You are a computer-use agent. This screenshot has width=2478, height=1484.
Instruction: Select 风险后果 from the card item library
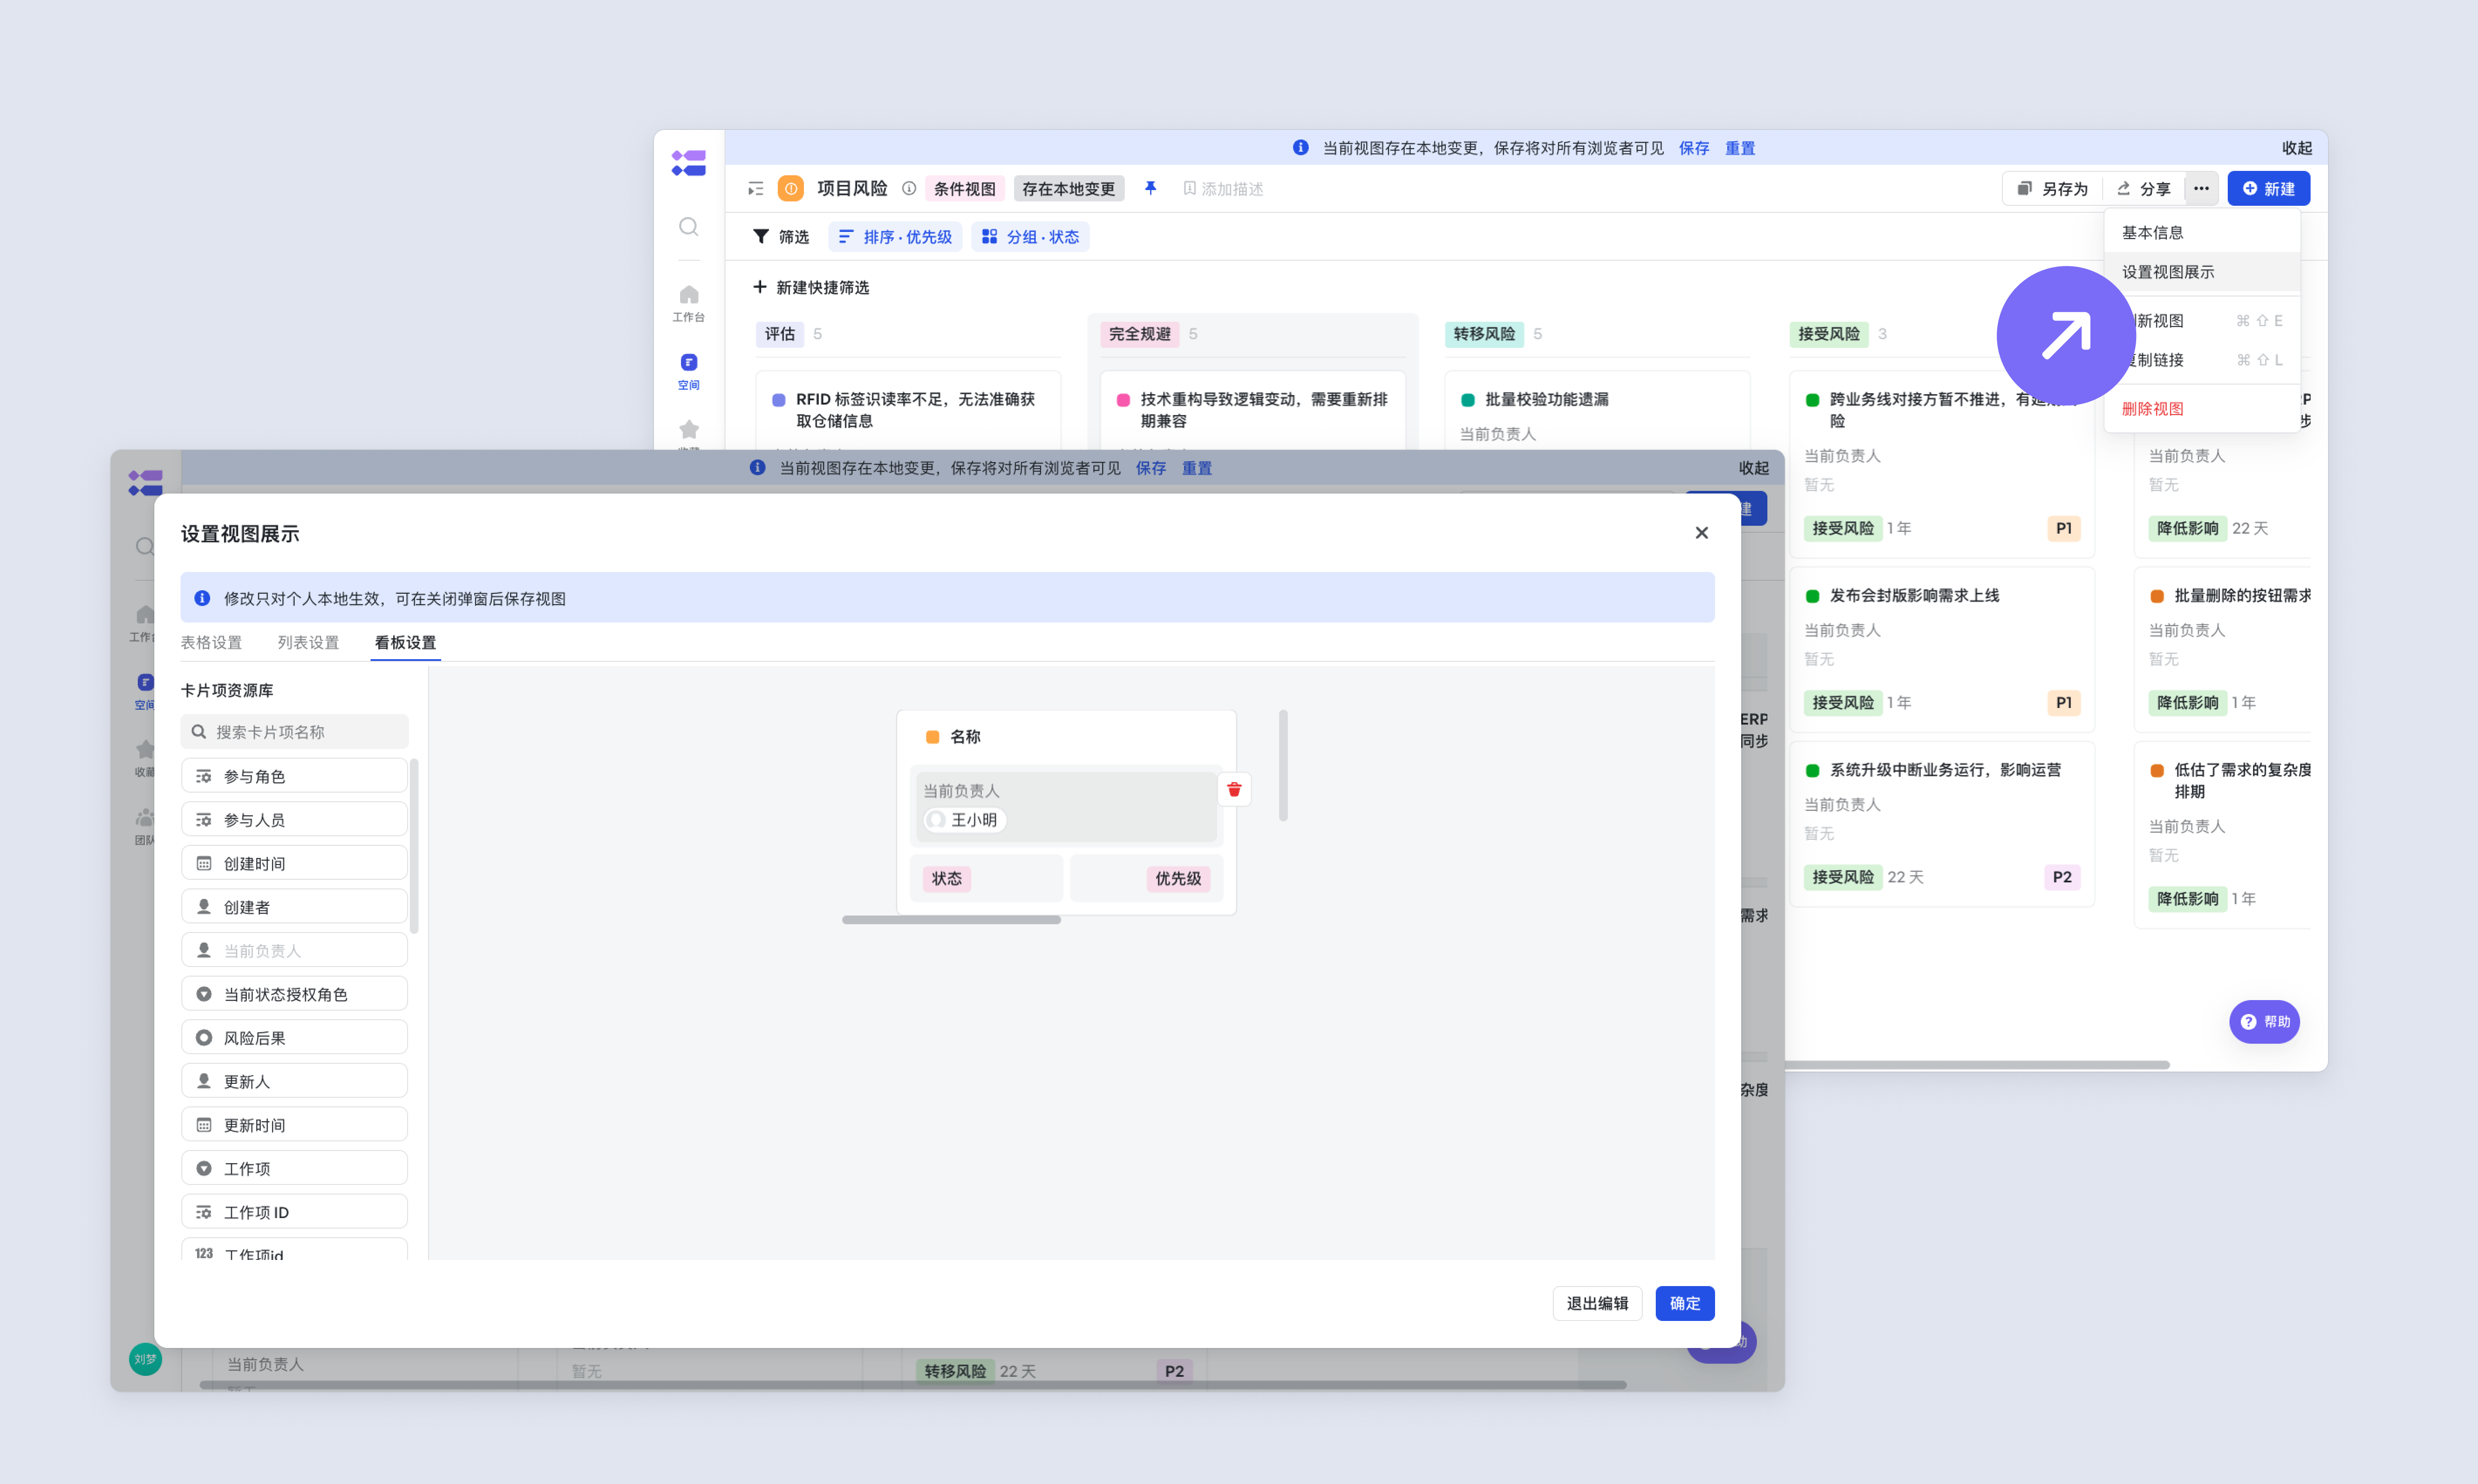[x=294, y=1038]
